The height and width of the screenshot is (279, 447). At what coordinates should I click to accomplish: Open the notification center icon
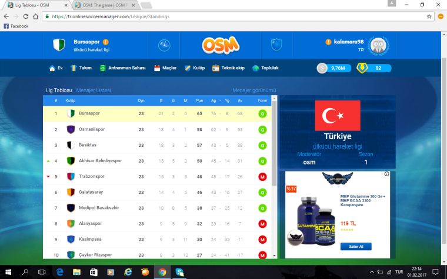tap(435, 272)
